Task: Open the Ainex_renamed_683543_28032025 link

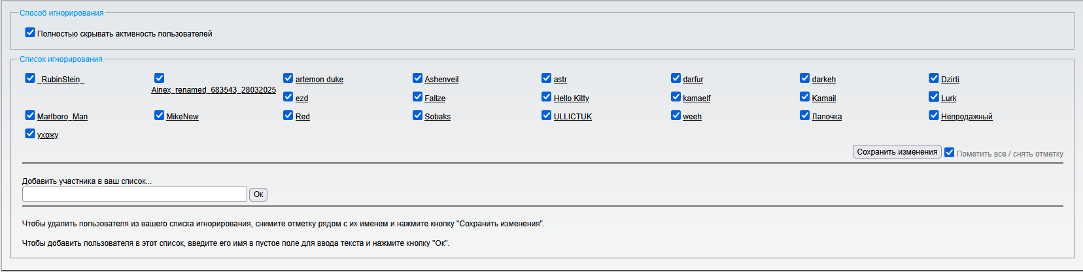Action: pyautogui.click(x=213, y=90)
